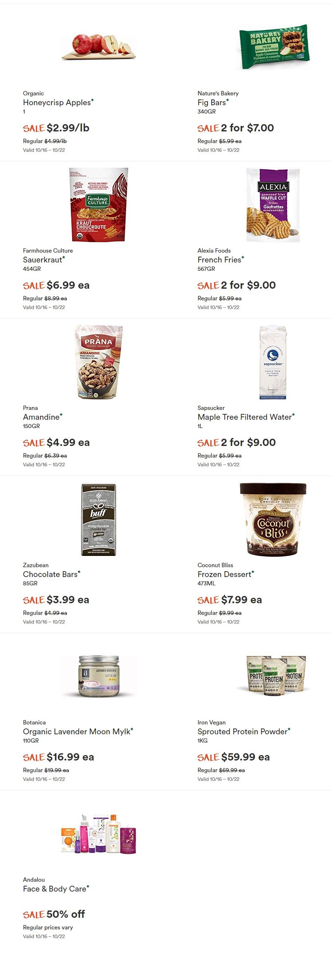The width and height of the screenshot is (331, 960).
Task: Open the Honeycrisp Apples product image
Action: pyautogui.click(x=99, y=47)
